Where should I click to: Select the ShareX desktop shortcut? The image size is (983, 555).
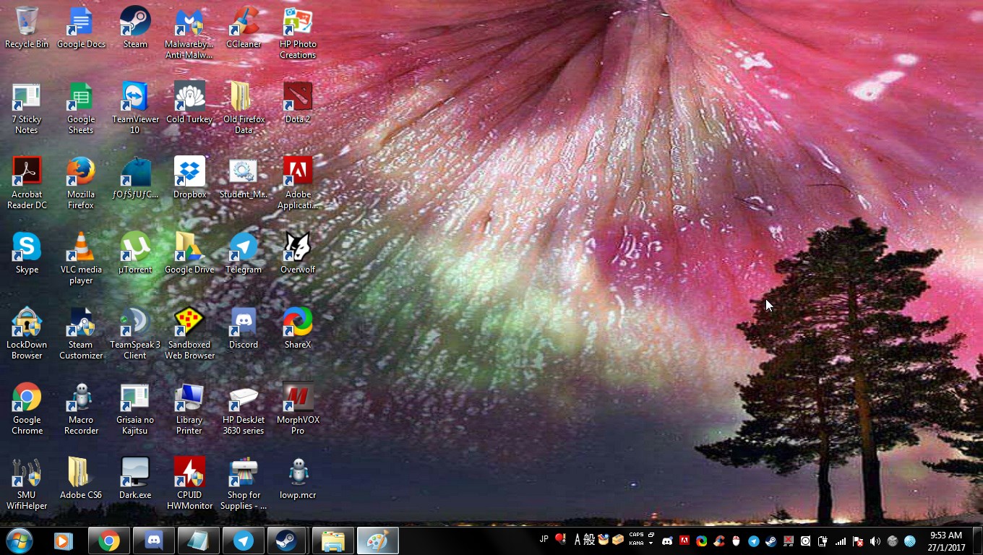pyautogui.click(x=298, y=329)
